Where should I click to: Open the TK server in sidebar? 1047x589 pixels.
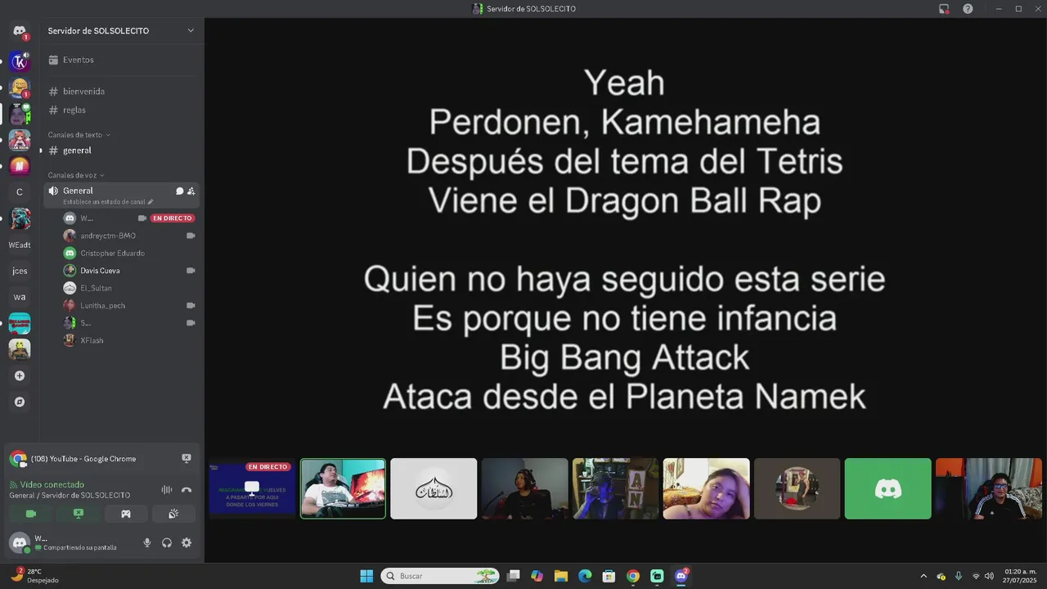[x=20, y=61]
